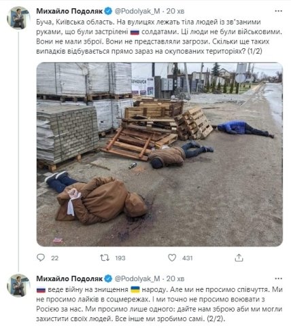The image size is (291, 328).
Task: Open profile avatar on the first tweet
Action: (18, 18)
